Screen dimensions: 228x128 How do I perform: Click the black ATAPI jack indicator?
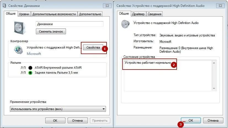(30, 68)
